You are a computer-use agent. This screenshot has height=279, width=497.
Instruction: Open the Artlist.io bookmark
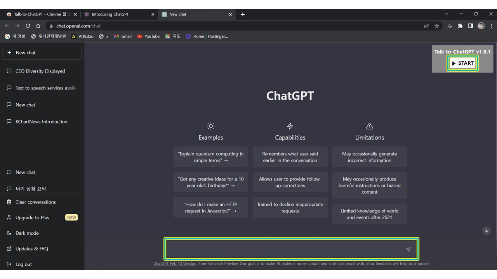(82, 36)
